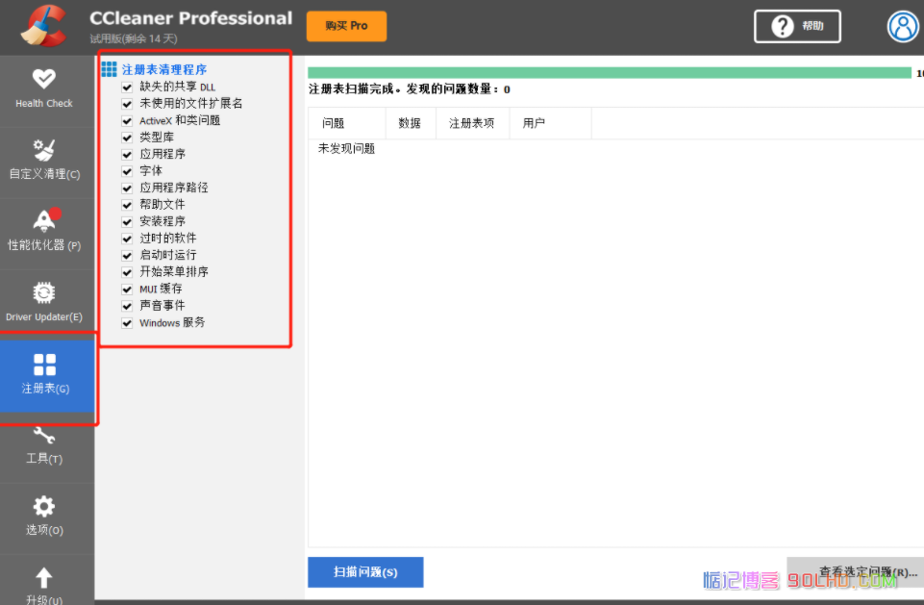
Task: Sort by 注册表项 column header
Action: tap(473, 123)
